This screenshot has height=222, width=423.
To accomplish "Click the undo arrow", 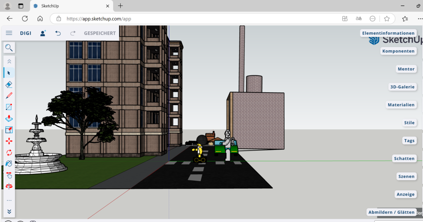I will (58, 33).
